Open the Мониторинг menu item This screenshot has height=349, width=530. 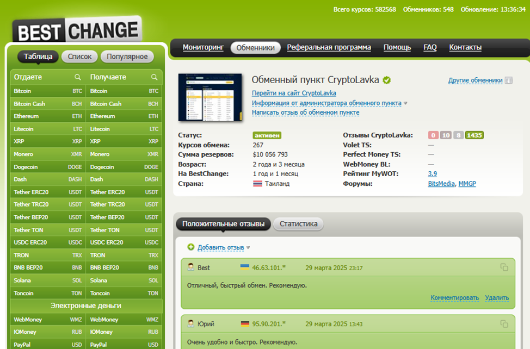pyautogui.click(x=203, y=47)
